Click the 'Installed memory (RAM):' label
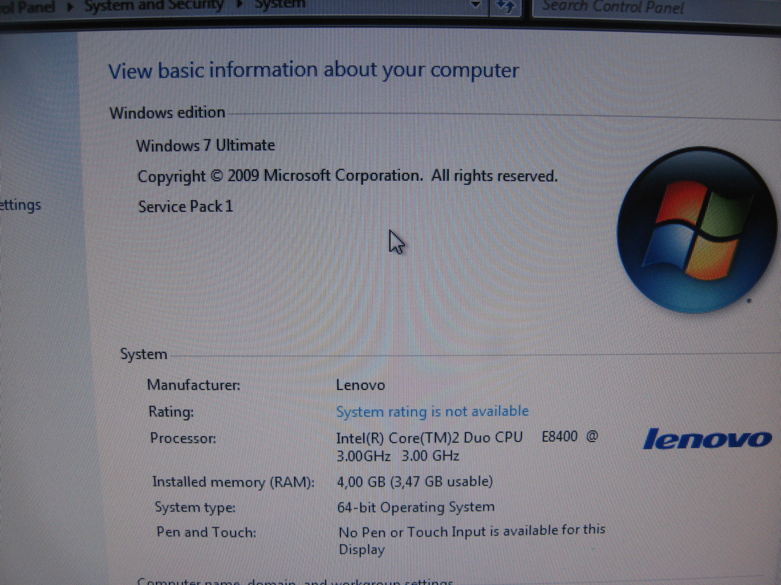The width and height of the screenshot is (781, 585). pos(234,482)
